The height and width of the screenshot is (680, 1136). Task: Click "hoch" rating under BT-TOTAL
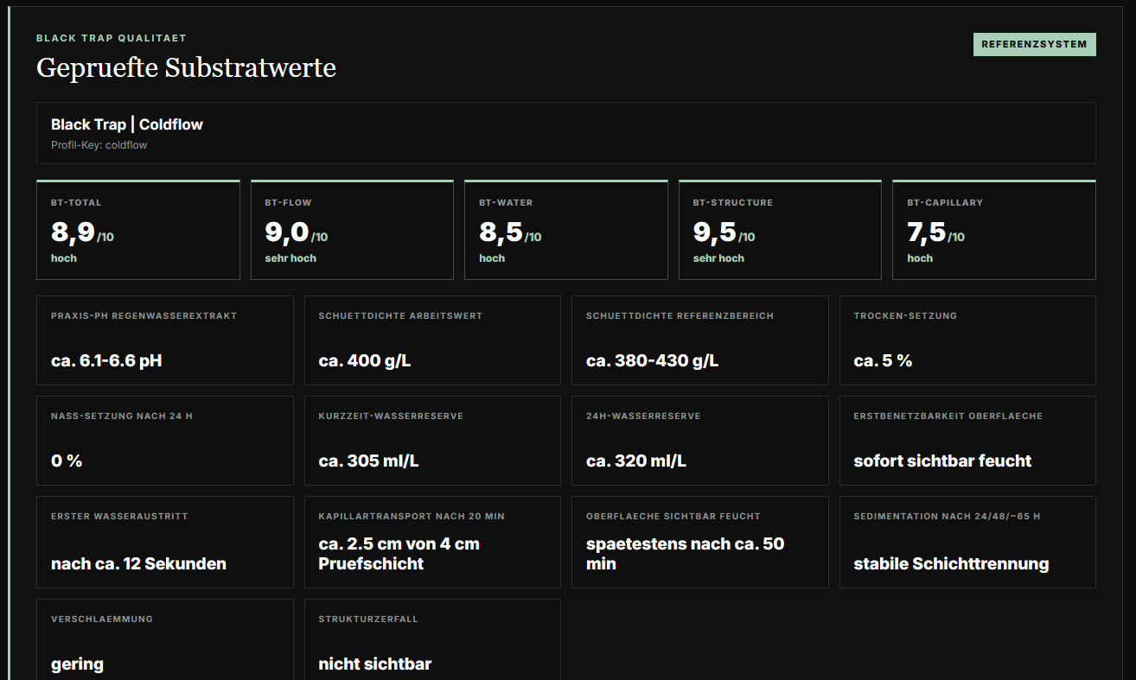pos(64,258)
